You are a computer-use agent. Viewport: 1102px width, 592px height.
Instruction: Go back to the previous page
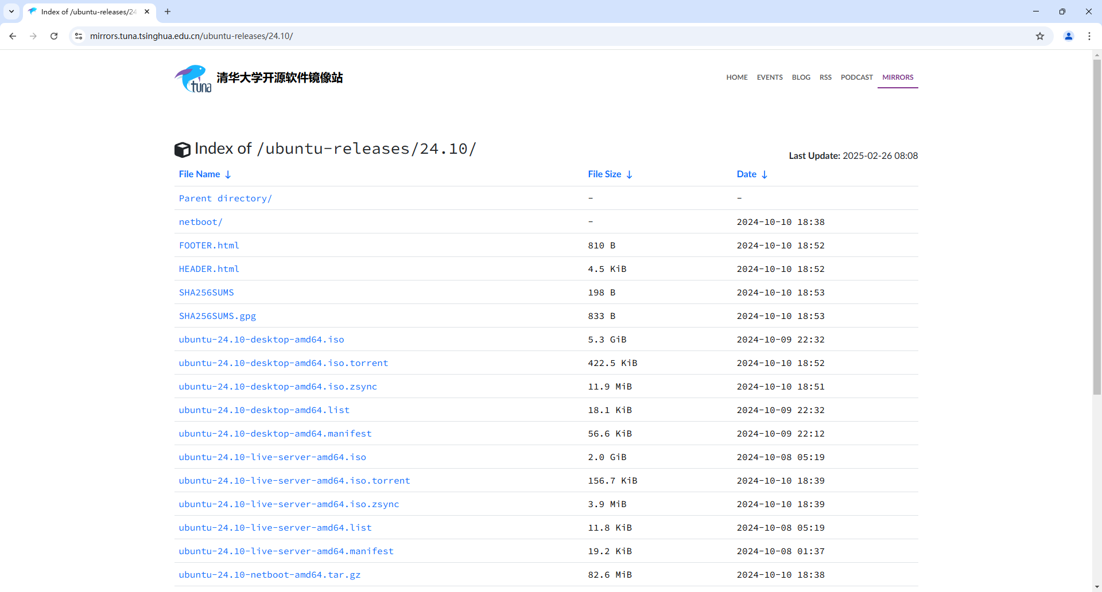pos(13,36)
